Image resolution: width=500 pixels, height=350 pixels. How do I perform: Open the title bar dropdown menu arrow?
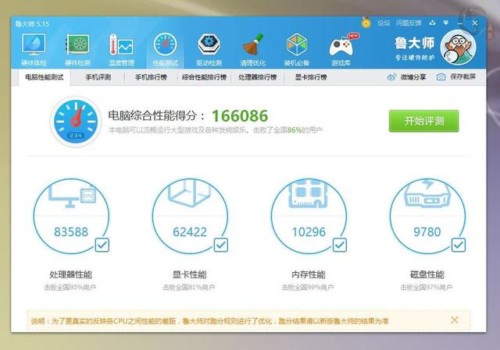click(446, 23)
